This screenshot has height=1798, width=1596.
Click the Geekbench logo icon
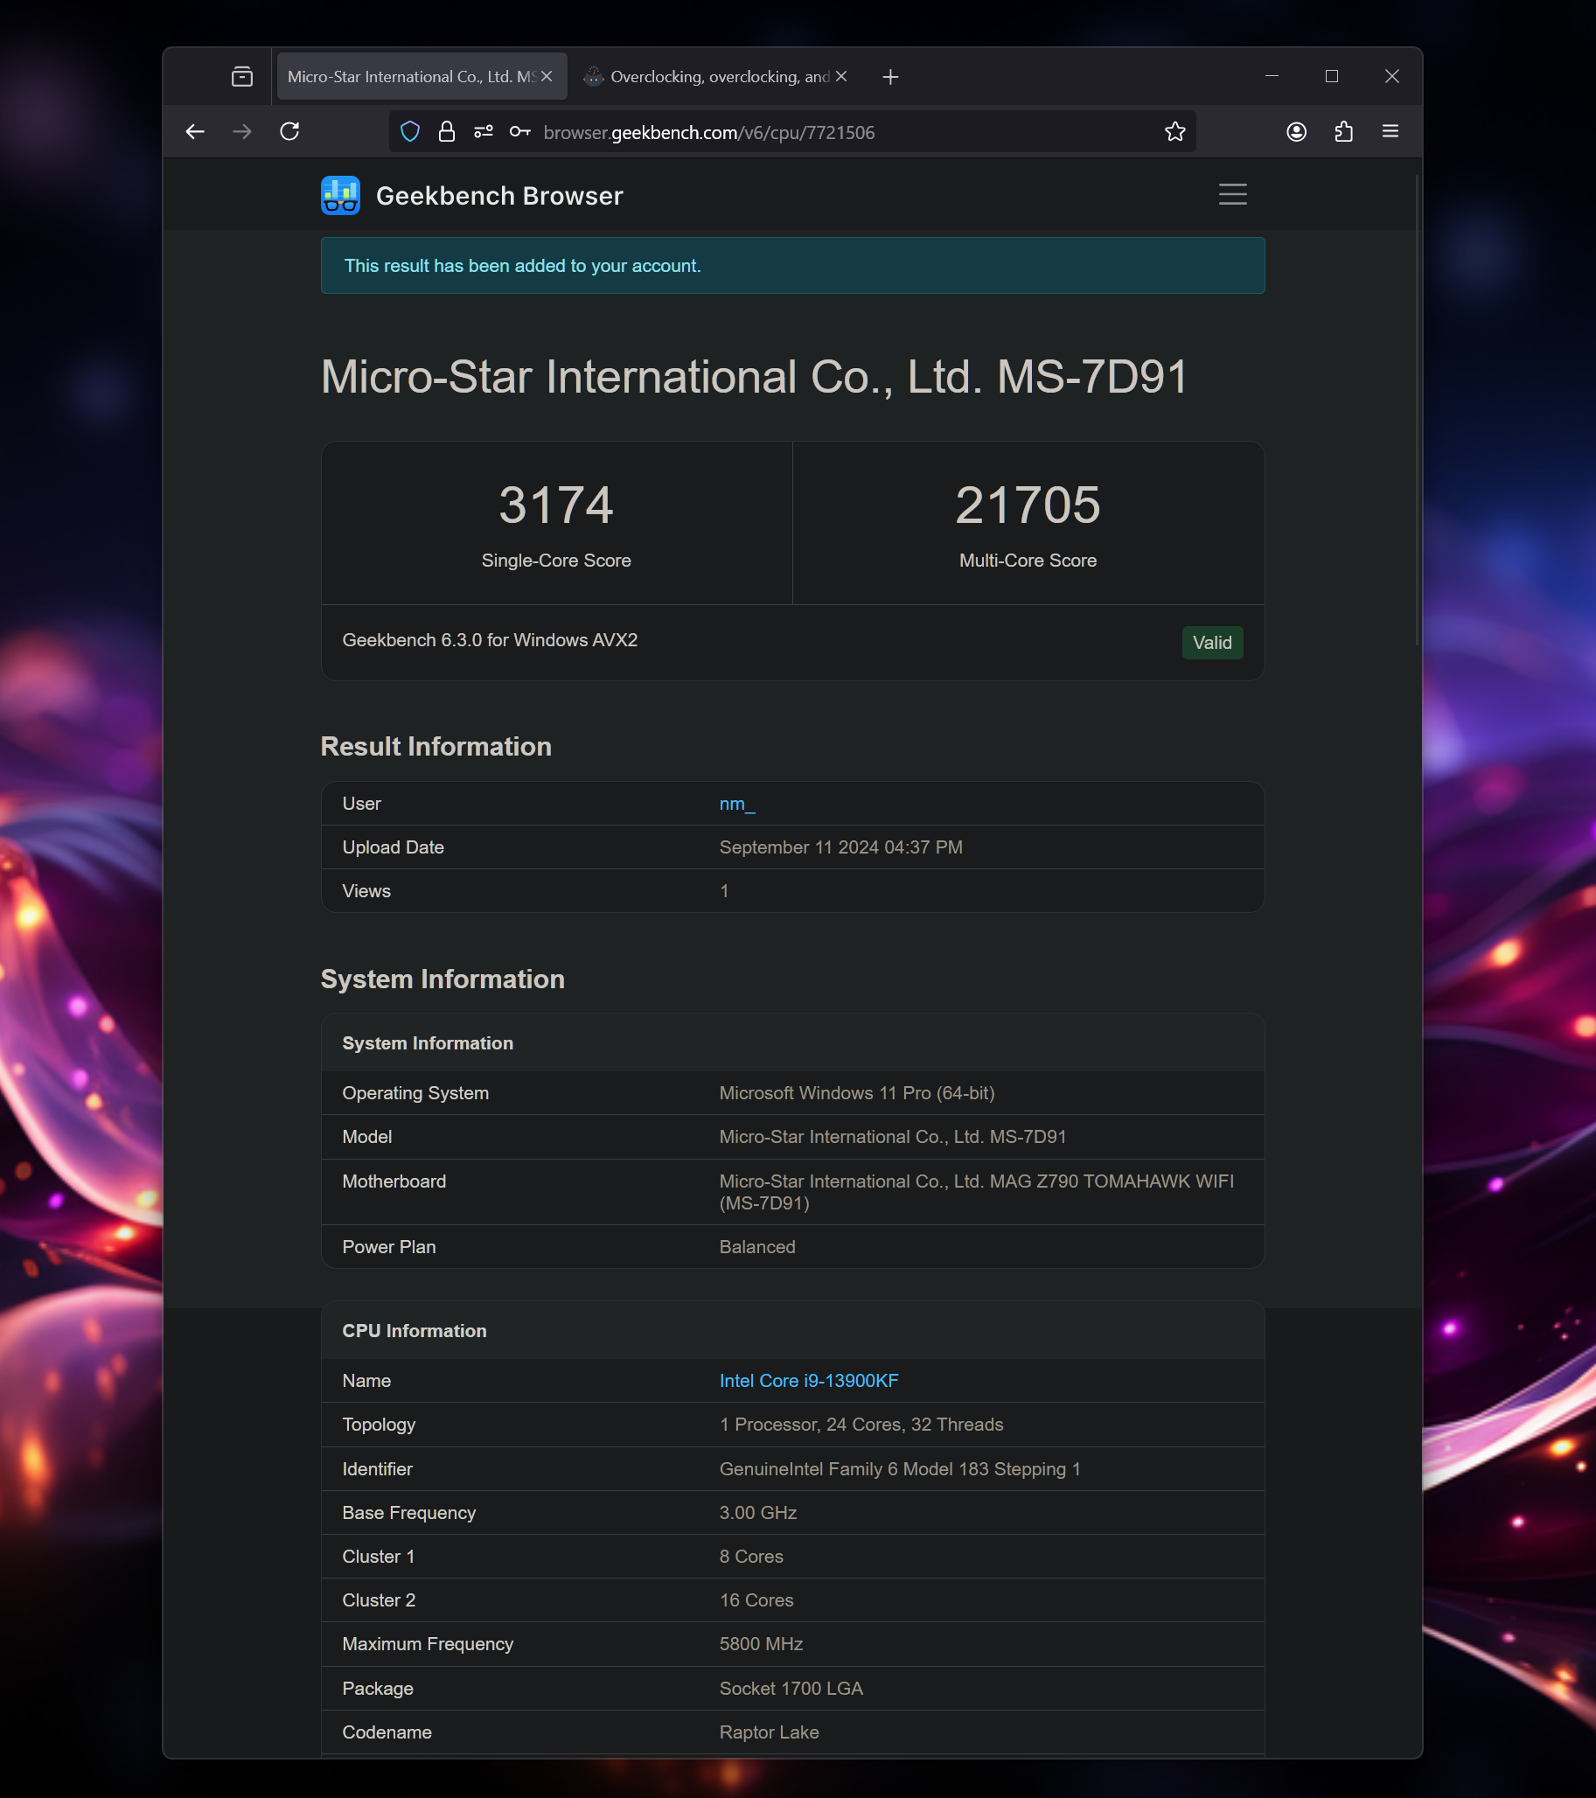click(340, 195)
